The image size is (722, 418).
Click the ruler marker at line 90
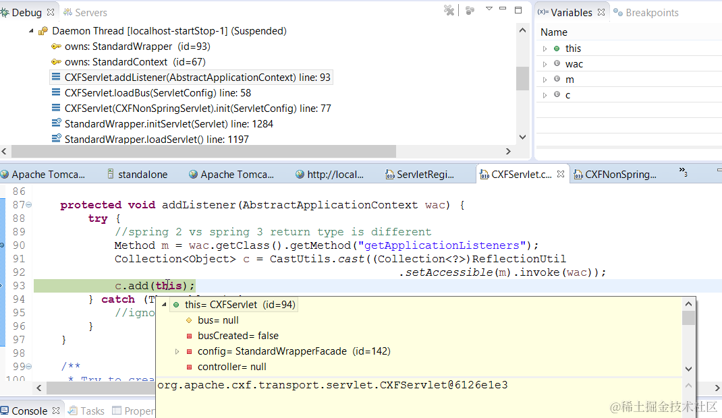(x=2, y=245)
